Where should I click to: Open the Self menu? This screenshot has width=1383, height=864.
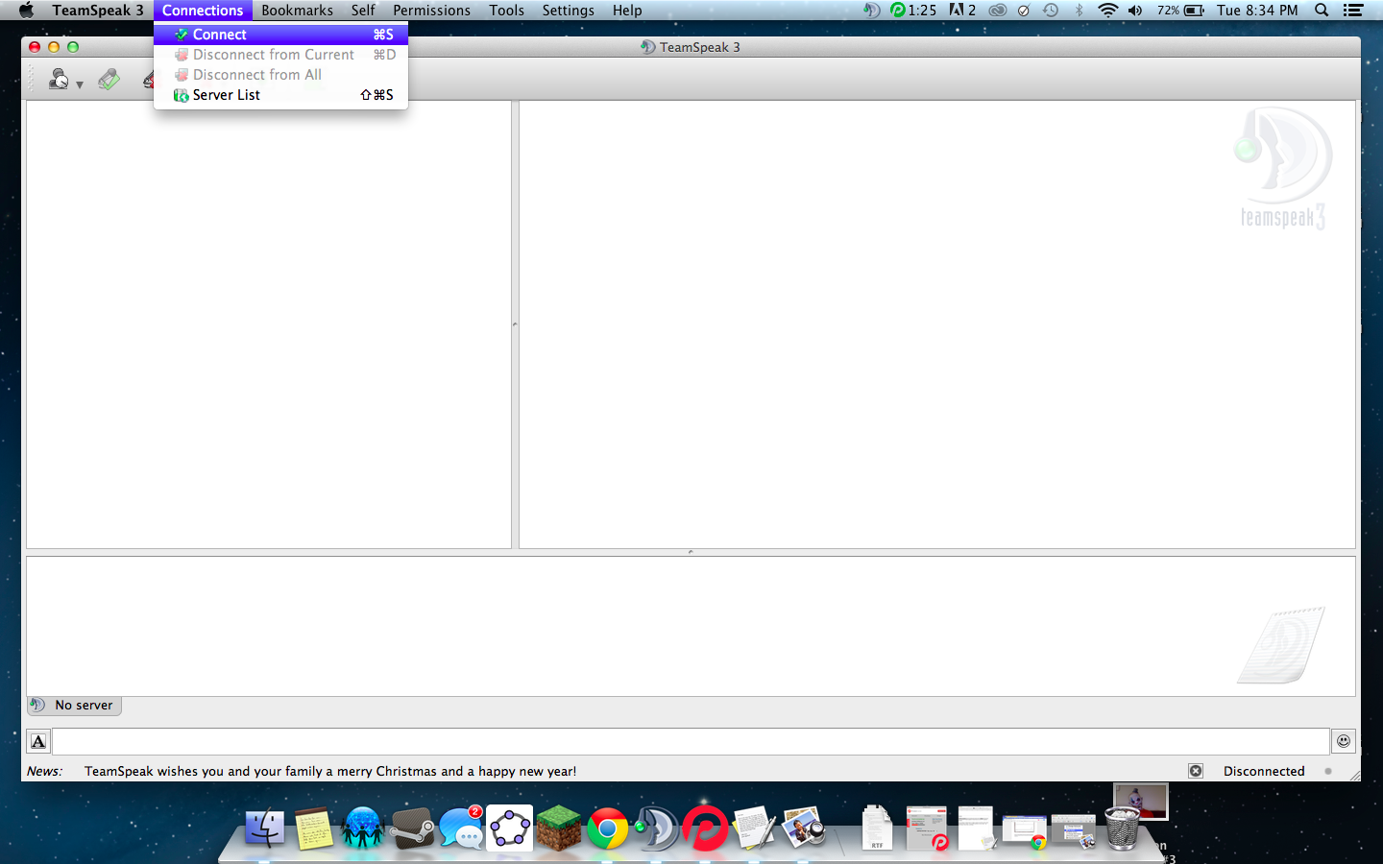[363, 11]
